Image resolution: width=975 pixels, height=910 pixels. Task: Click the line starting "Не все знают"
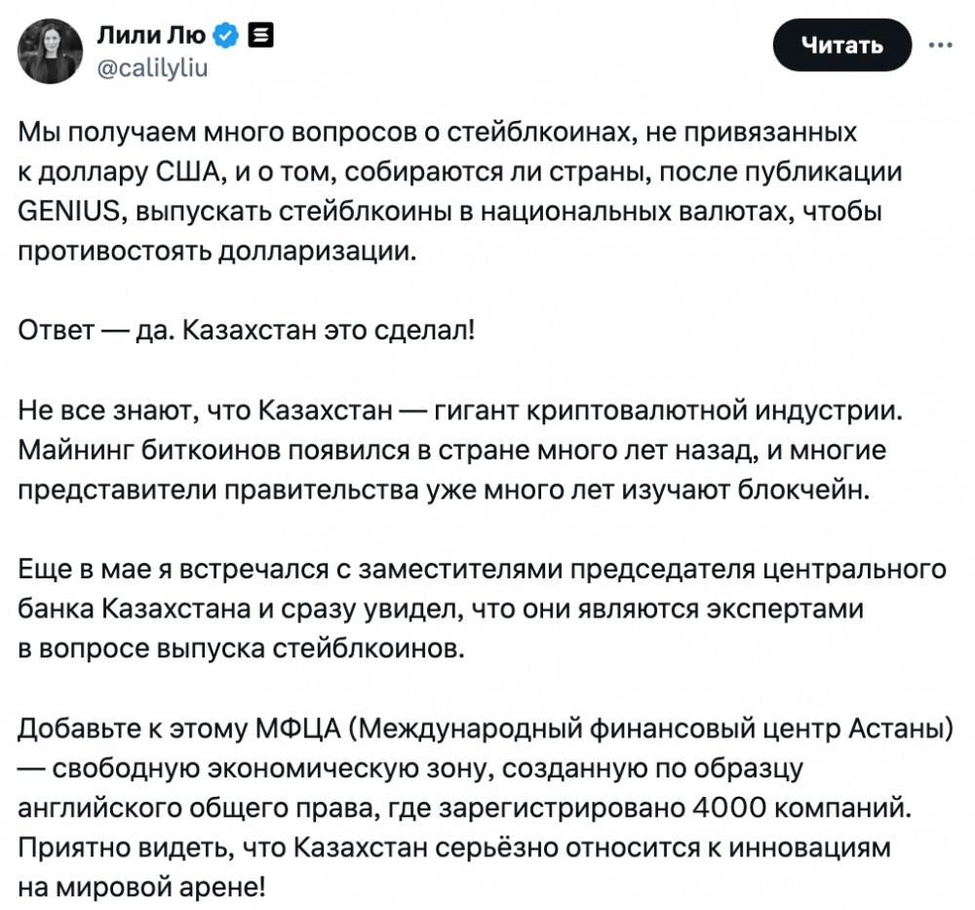click(x=461, y=409)
